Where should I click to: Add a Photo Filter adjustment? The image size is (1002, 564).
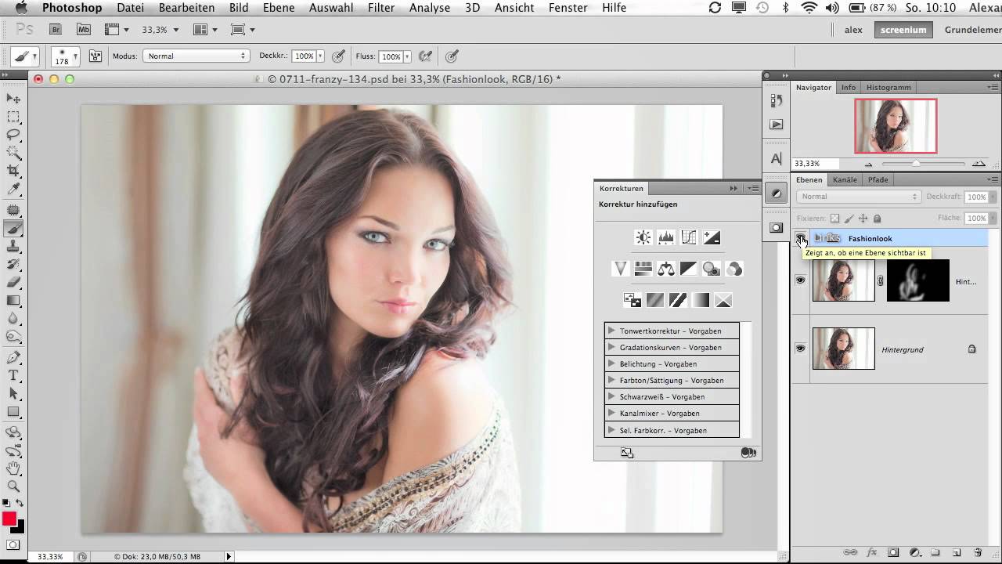click(712, 269)
